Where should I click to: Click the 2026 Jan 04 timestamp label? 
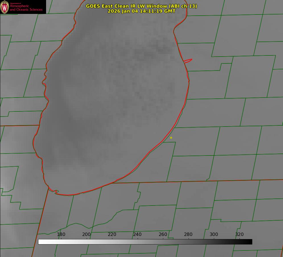click(x=141, y=11)
